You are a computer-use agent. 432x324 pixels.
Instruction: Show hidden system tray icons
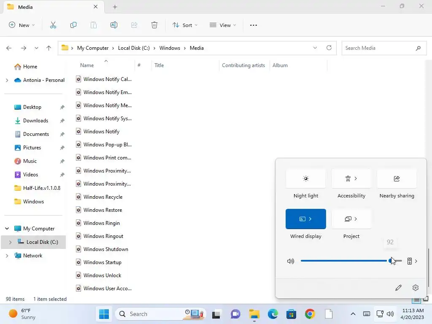pyautogui.click(x=353, y=314)
